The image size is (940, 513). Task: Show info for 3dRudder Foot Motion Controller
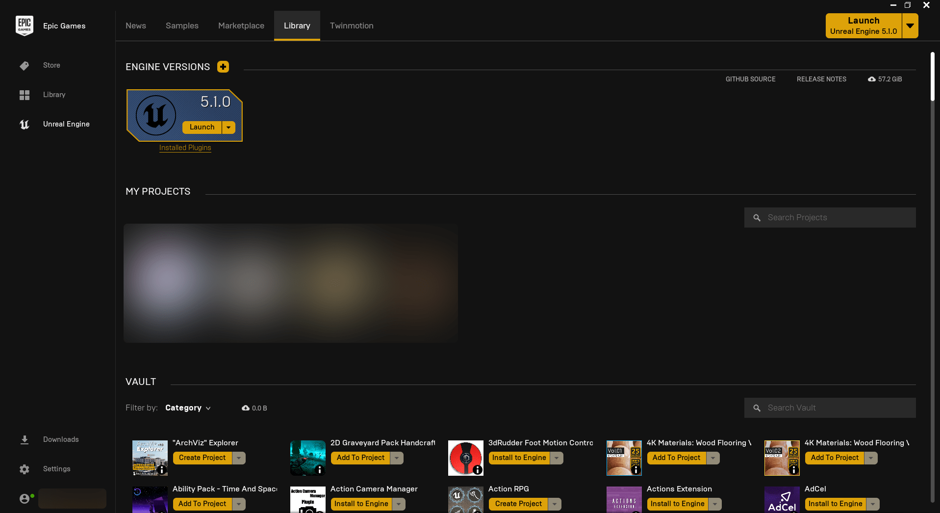pos(478,470)
